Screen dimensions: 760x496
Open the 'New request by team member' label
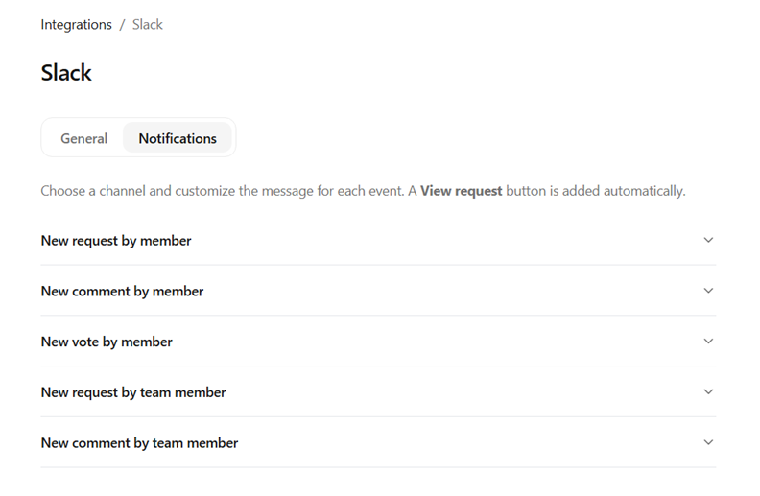133,392
